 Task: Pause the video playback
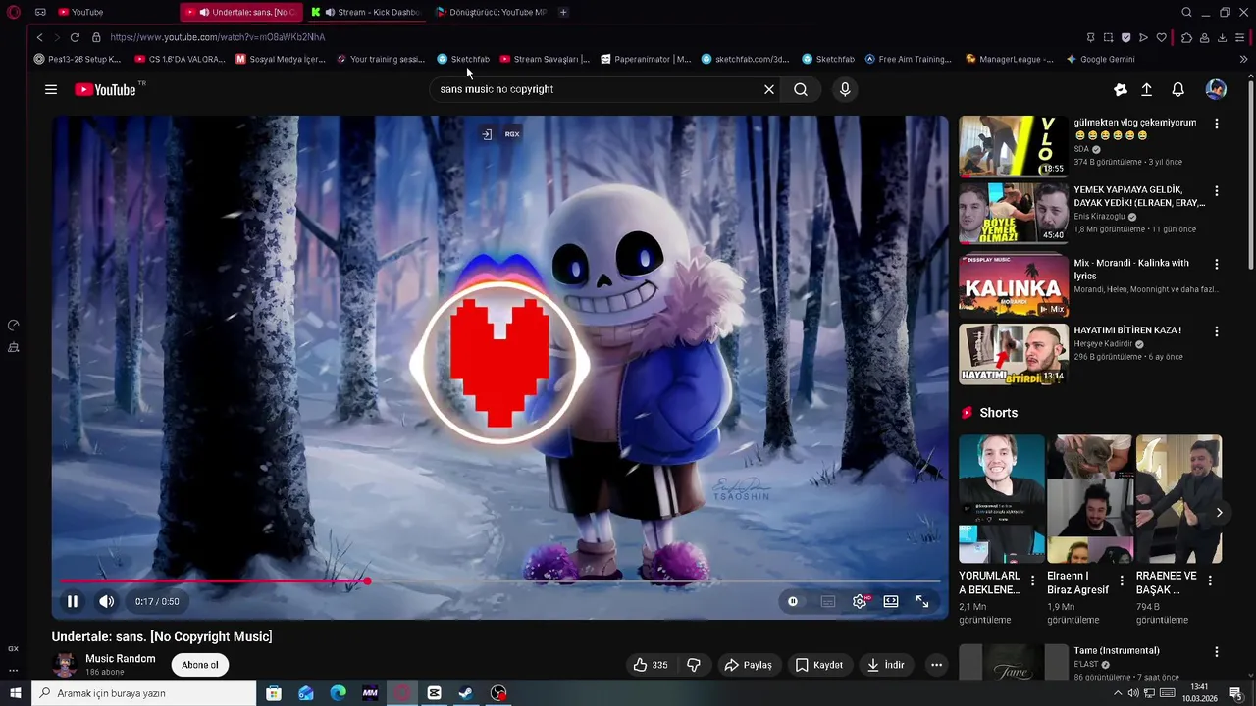click(x=72, y=601)
